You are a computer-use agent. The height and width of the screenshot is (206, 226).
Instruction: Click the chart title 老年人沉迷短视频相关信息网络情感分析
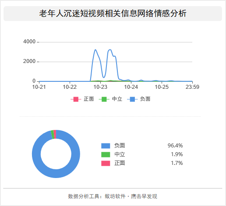click(x=113, y=14)
